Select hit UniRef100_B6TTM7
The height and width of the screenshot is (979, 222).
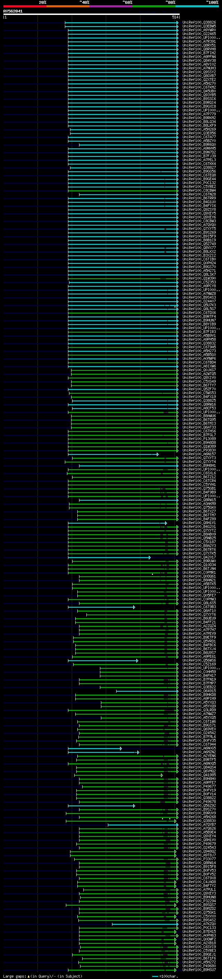pos(199,515)
